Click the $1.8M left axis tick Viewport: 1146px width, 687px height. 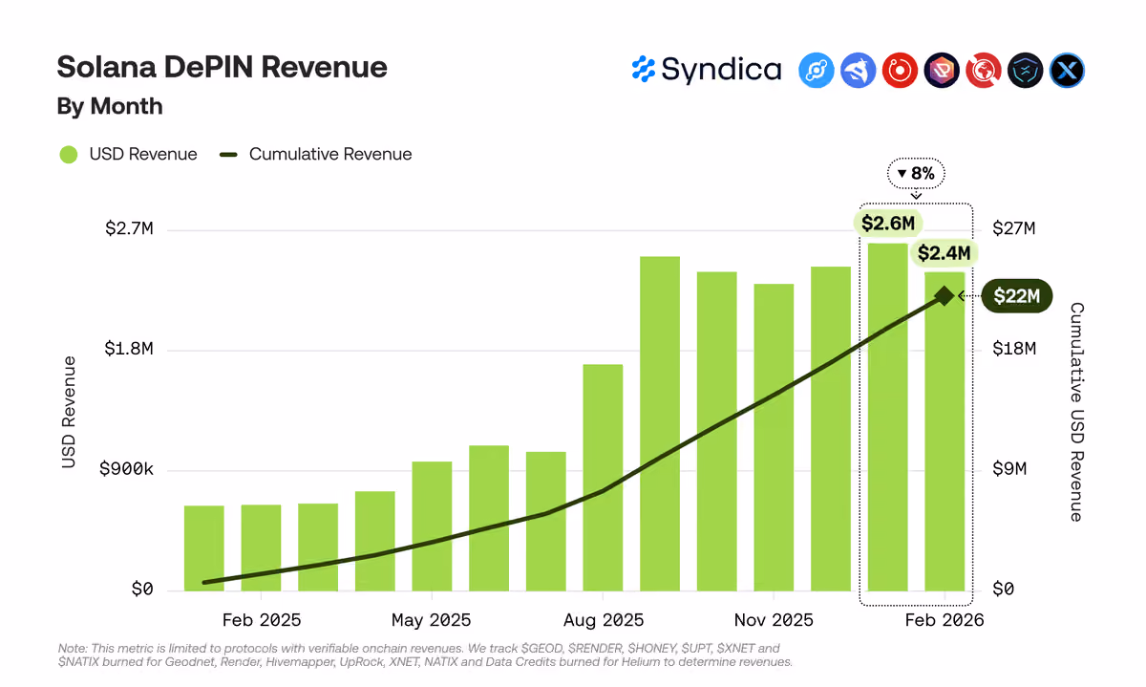(x=129, y=350)
